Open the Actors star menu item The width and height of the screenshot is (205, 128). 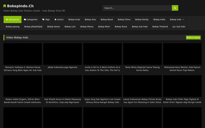(59, 19)
